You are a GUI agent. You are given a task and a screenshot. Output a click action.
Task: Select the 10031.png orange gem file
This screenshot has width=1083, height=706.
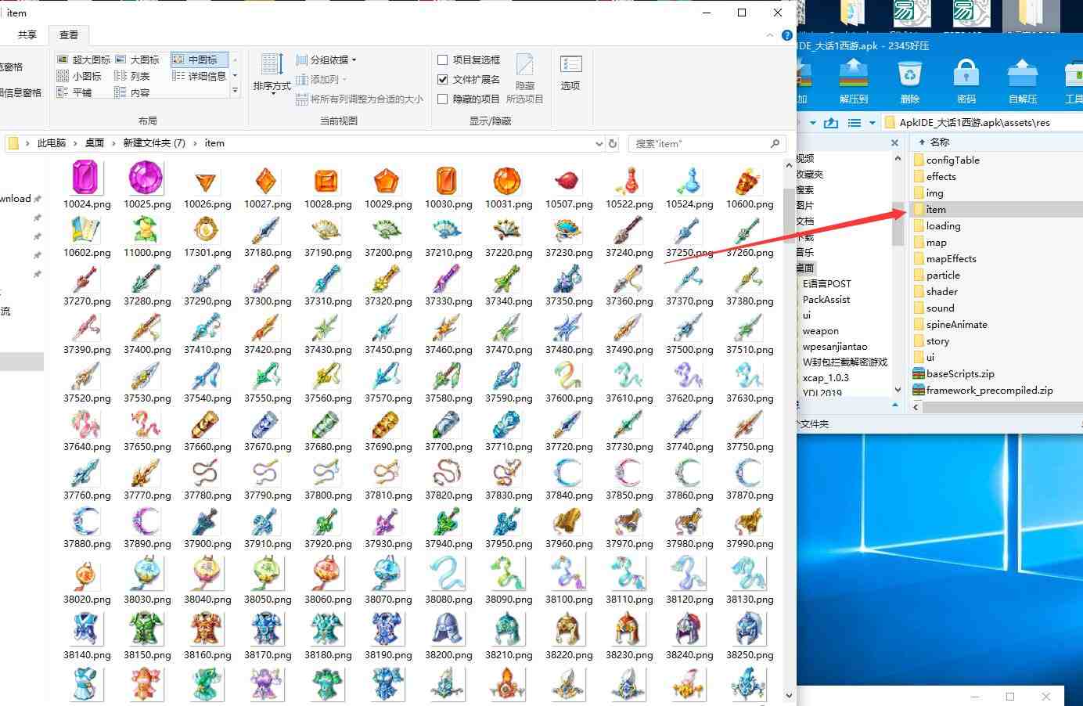pos(509,185)
